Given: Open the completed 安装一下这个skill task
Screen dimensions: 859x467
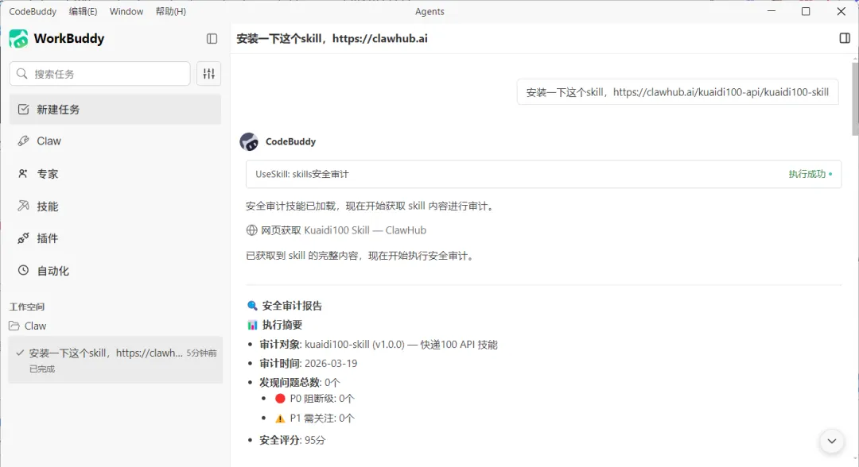Looking at the screenshot, I should point(115,360).
